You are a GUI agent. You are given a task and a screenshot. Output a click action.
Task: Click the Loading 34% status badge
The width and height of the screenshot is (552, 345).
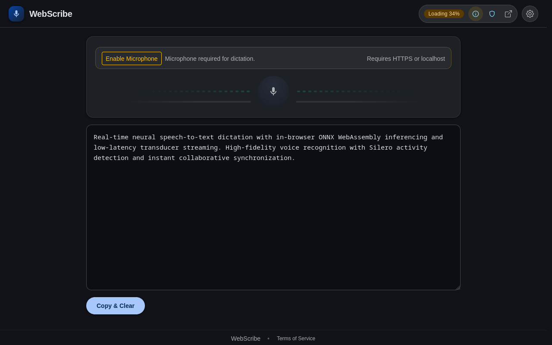point(444,14)
